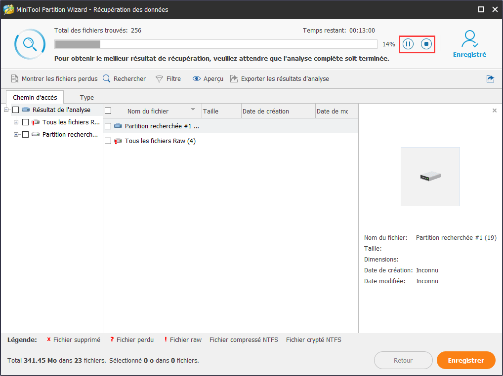503x376 pixels.
Task: Click the drive icon of Partition recherchée #1 row
Action: point(118,126)
